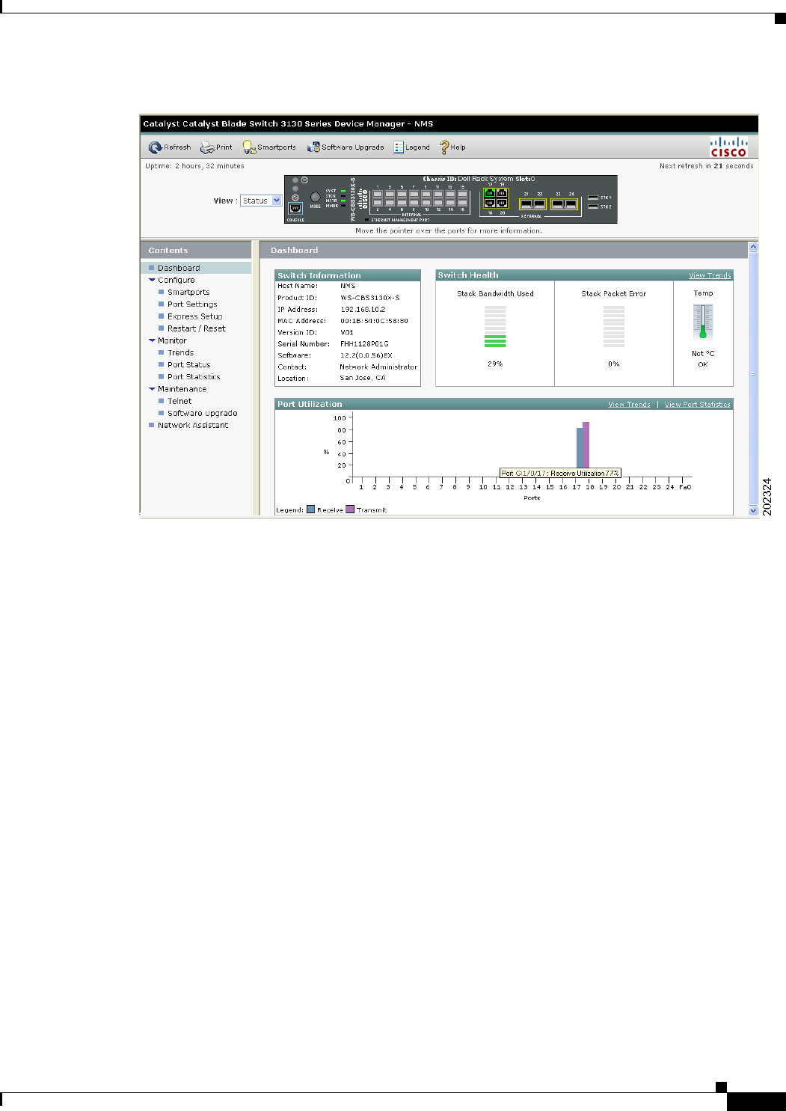Open the View dropdown showing Status
Screen dimensions: 786x1111
click(261, 201)
